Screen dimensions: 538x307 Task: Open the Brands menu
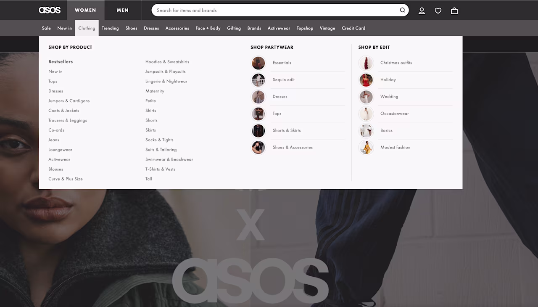click(x=254, y=28)
